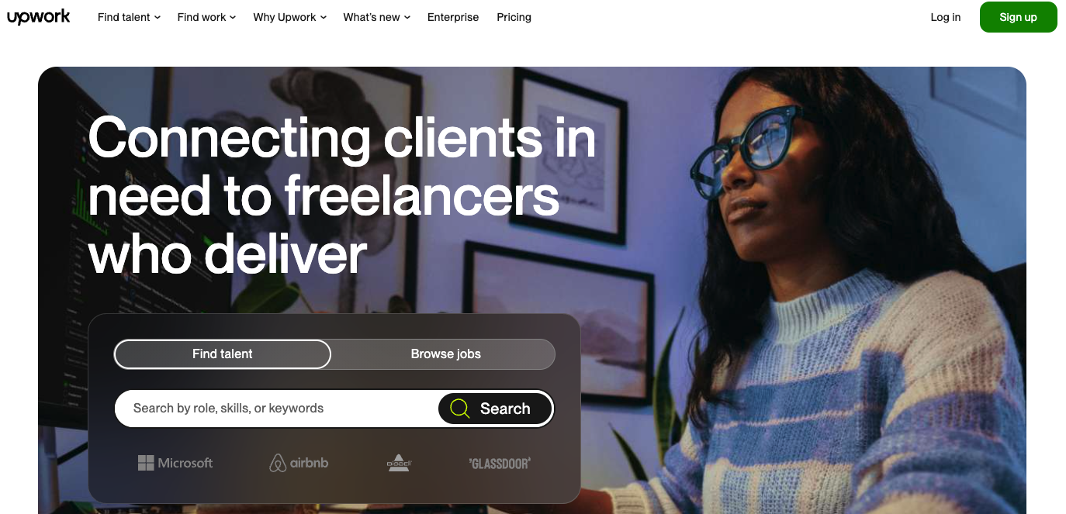Viewport: 1066px width, 514px height.
Task: Focus the search by role, skills field
Action: tap(277, 409)
